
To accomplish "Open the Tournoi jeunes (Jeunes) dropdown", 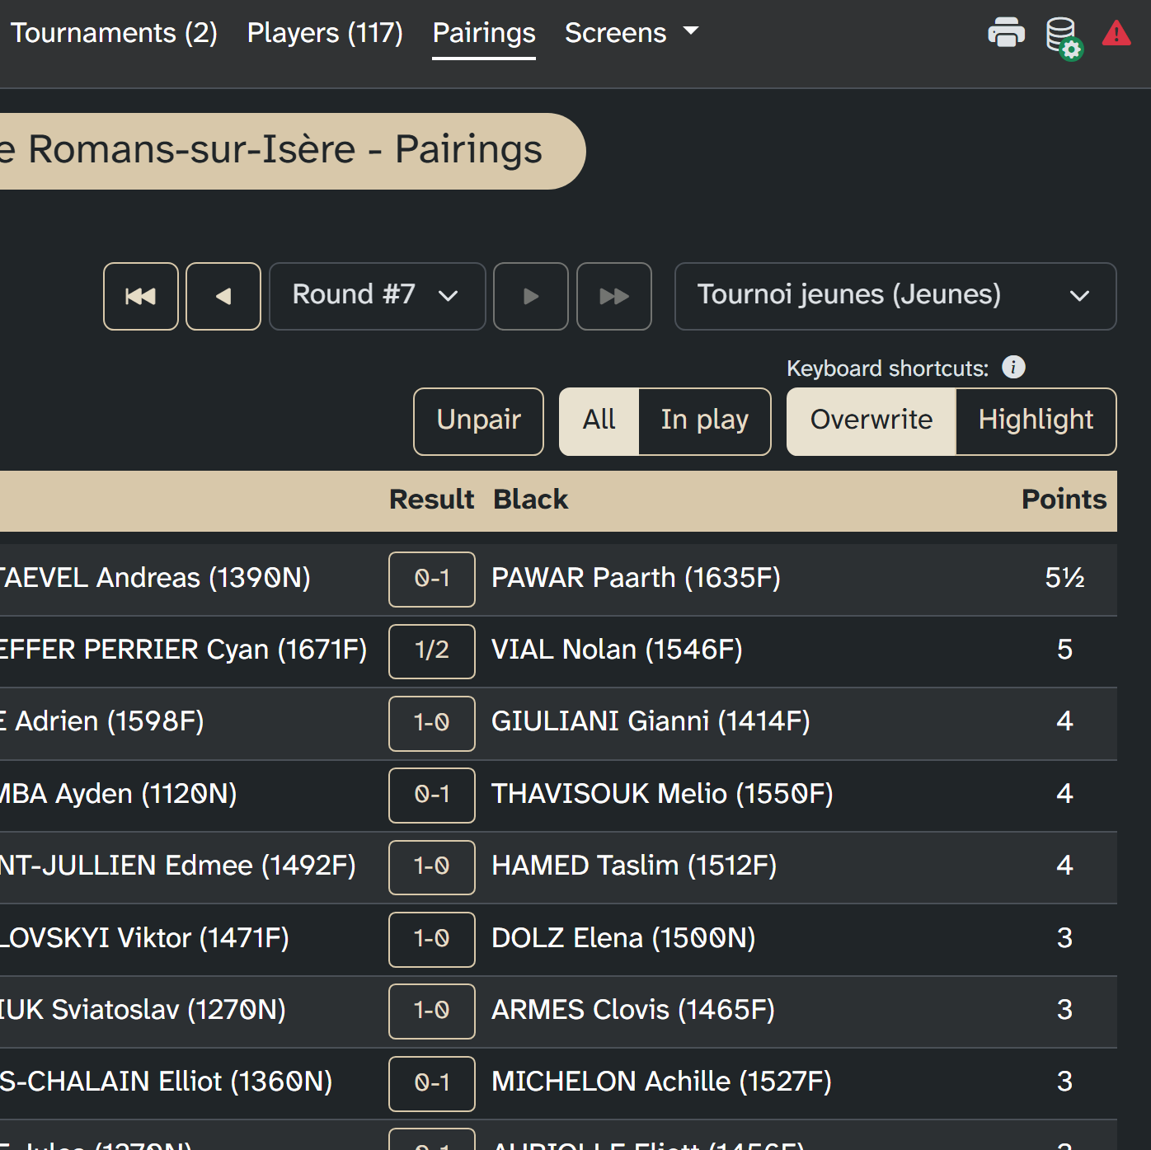I will click(x=895, y=296).
